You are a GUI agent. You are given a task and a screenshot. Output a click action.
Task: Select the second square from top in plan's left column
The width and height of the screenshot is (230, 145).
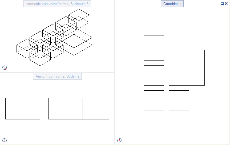click(154, 50)
